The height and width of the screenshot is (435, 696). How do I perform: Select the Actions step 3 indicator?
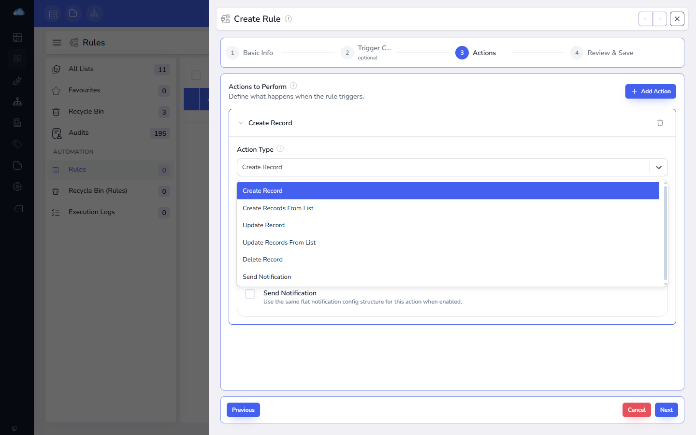pos(462,53)
